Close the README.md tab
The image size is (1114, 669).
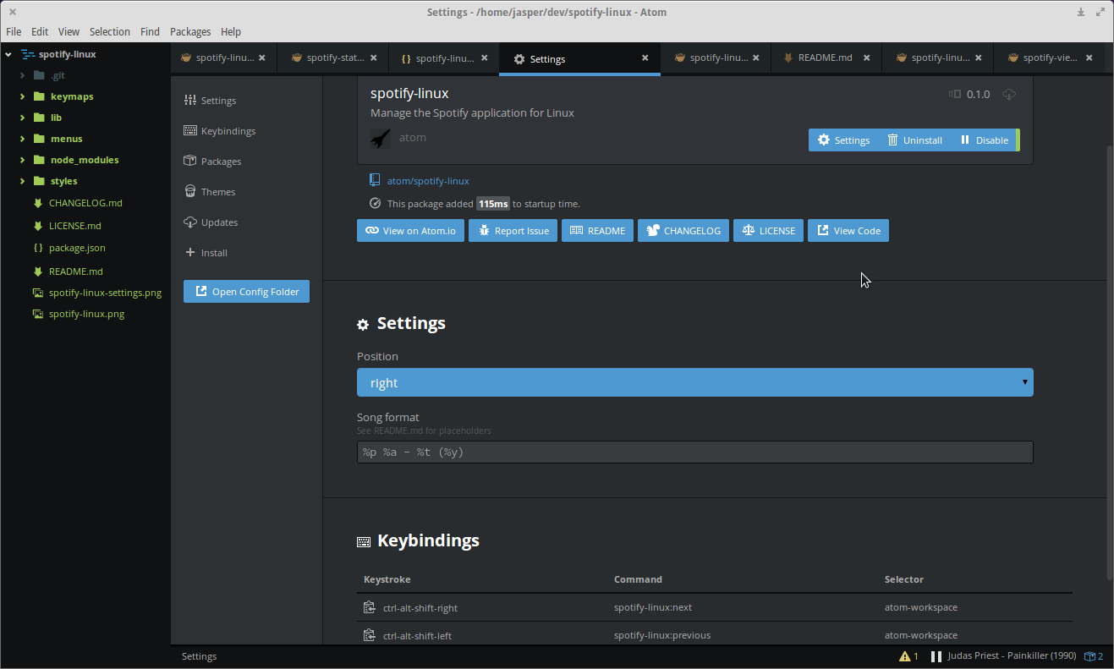867,58
